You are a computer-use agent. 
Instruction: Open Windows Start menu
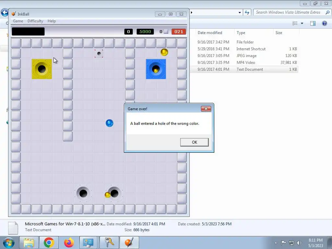9,243
